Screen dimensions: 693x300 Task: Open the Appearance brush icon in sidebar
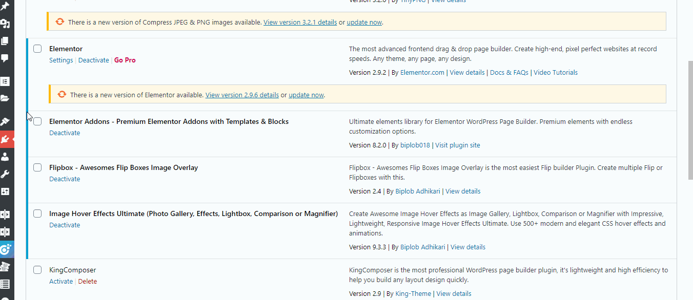tap(5, 122)
